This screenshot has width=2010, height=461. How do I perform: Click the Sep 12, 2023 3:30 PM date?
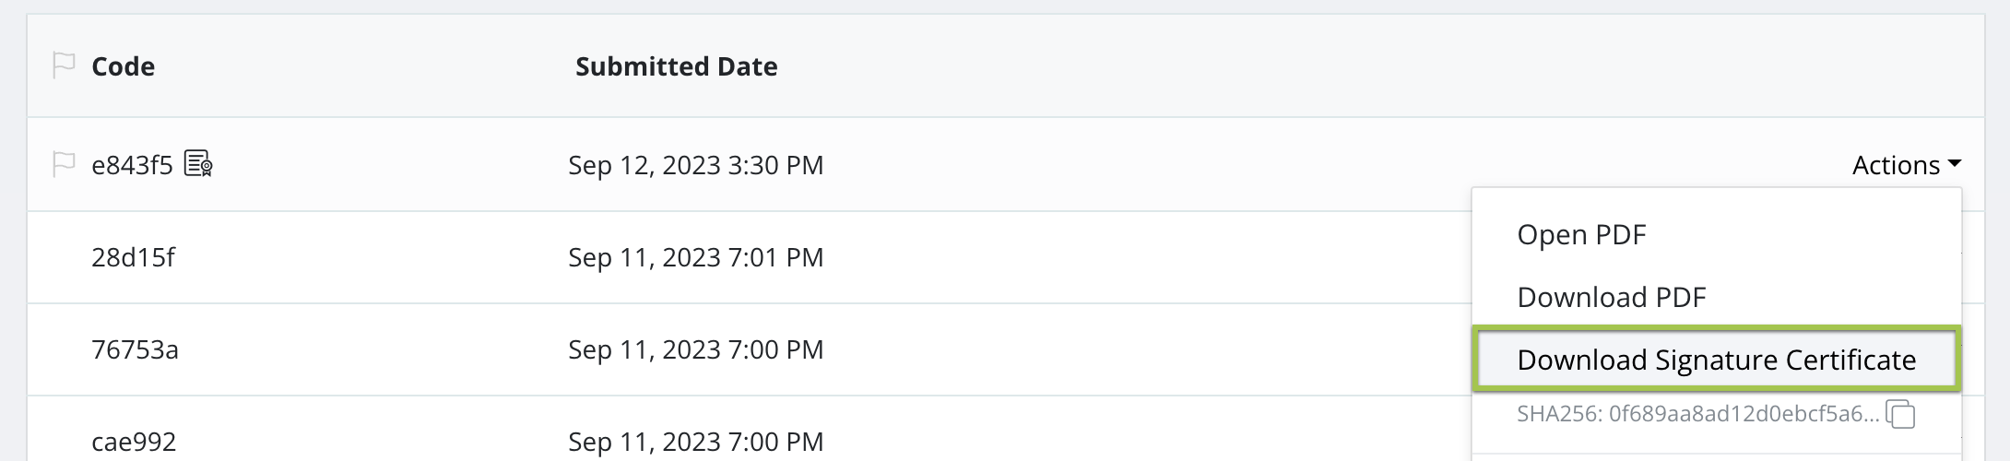[695, 165]
